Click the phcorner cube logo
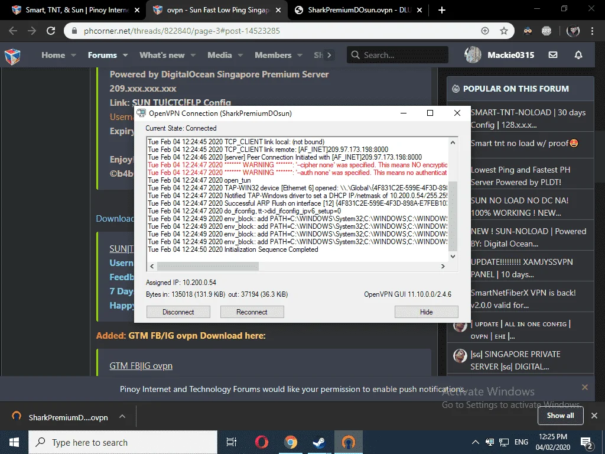 click(x=13, y=56)
